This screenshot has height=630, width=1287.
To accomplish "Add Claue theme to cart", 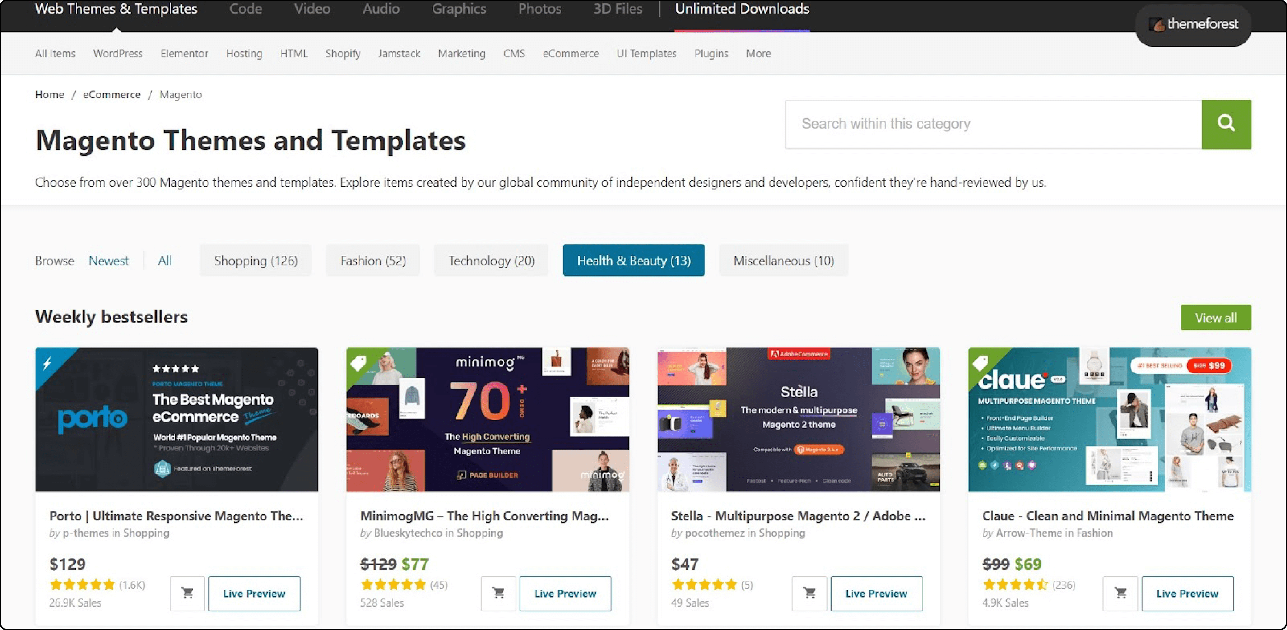I will coord(1120,593).
